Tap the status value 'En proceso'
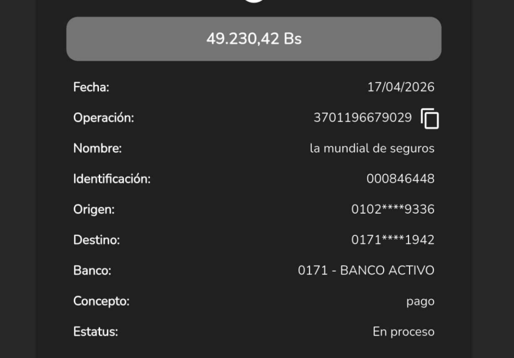The width and height of the screenshot is (514, 358). 404,332
